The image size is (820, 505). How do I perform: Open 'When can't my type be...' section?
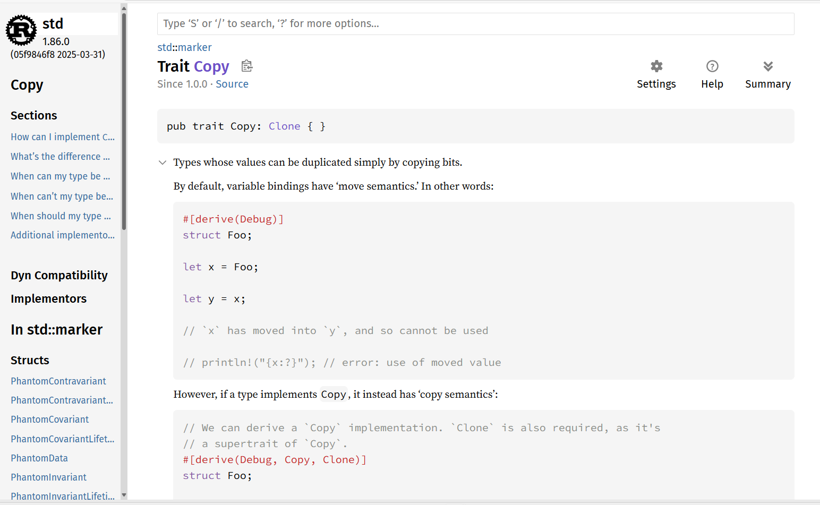click(62, 196)
